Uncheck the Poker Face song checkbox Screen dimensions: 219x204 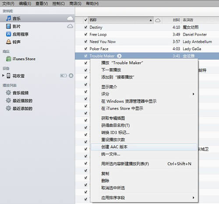click(x=86, y=49)
